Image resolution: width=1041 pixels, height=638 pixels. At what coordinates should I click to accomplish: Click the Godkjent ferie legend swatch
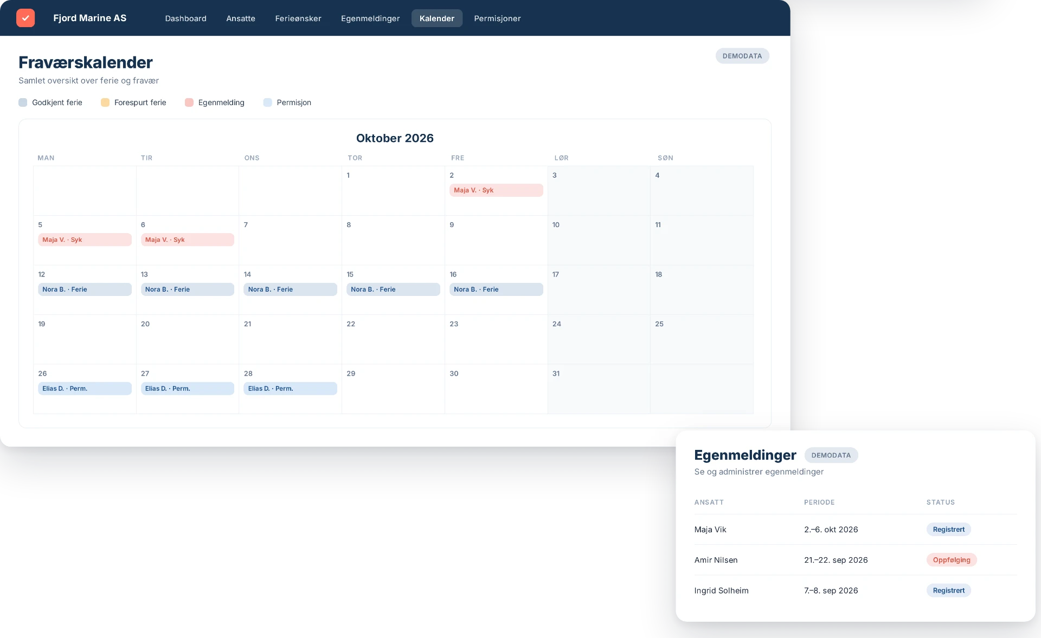point(23,102)
